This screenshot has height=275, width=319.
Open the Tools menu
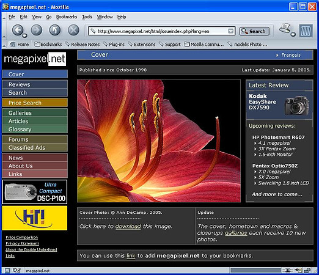click(87, 16)
